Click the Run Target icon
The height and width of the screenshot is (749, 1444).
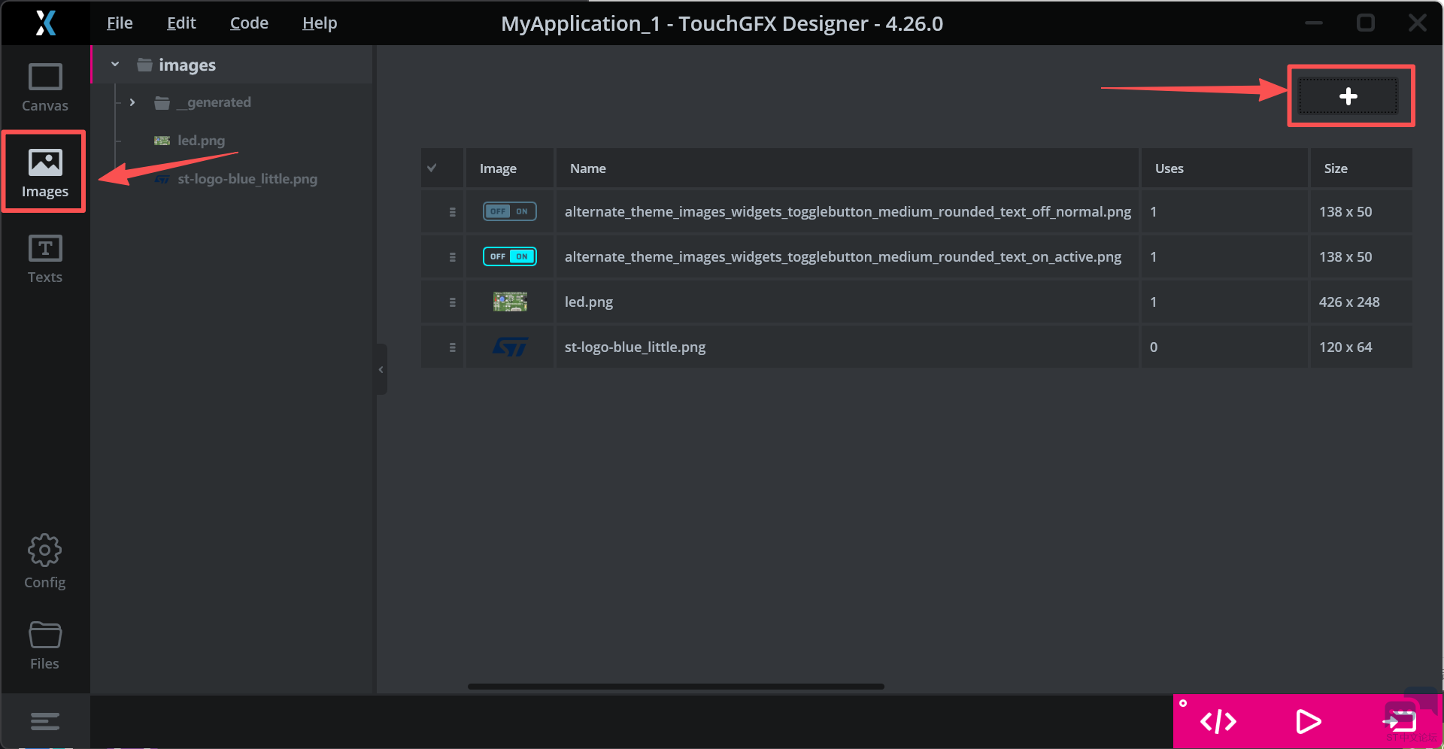(x=1400, y=722)
